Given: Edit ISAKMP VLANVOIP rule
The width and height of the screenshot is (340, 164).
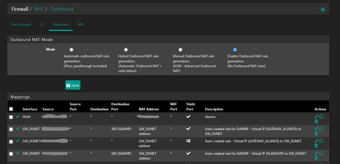Looking at the screenshot, I should click(x=316, y=153).
